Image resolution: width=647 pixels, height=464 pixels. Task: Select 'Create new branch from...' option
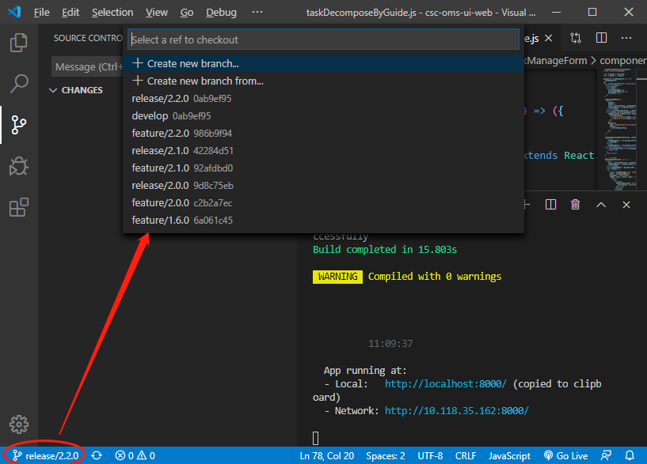pyautogui.click(x=323, y=81)
